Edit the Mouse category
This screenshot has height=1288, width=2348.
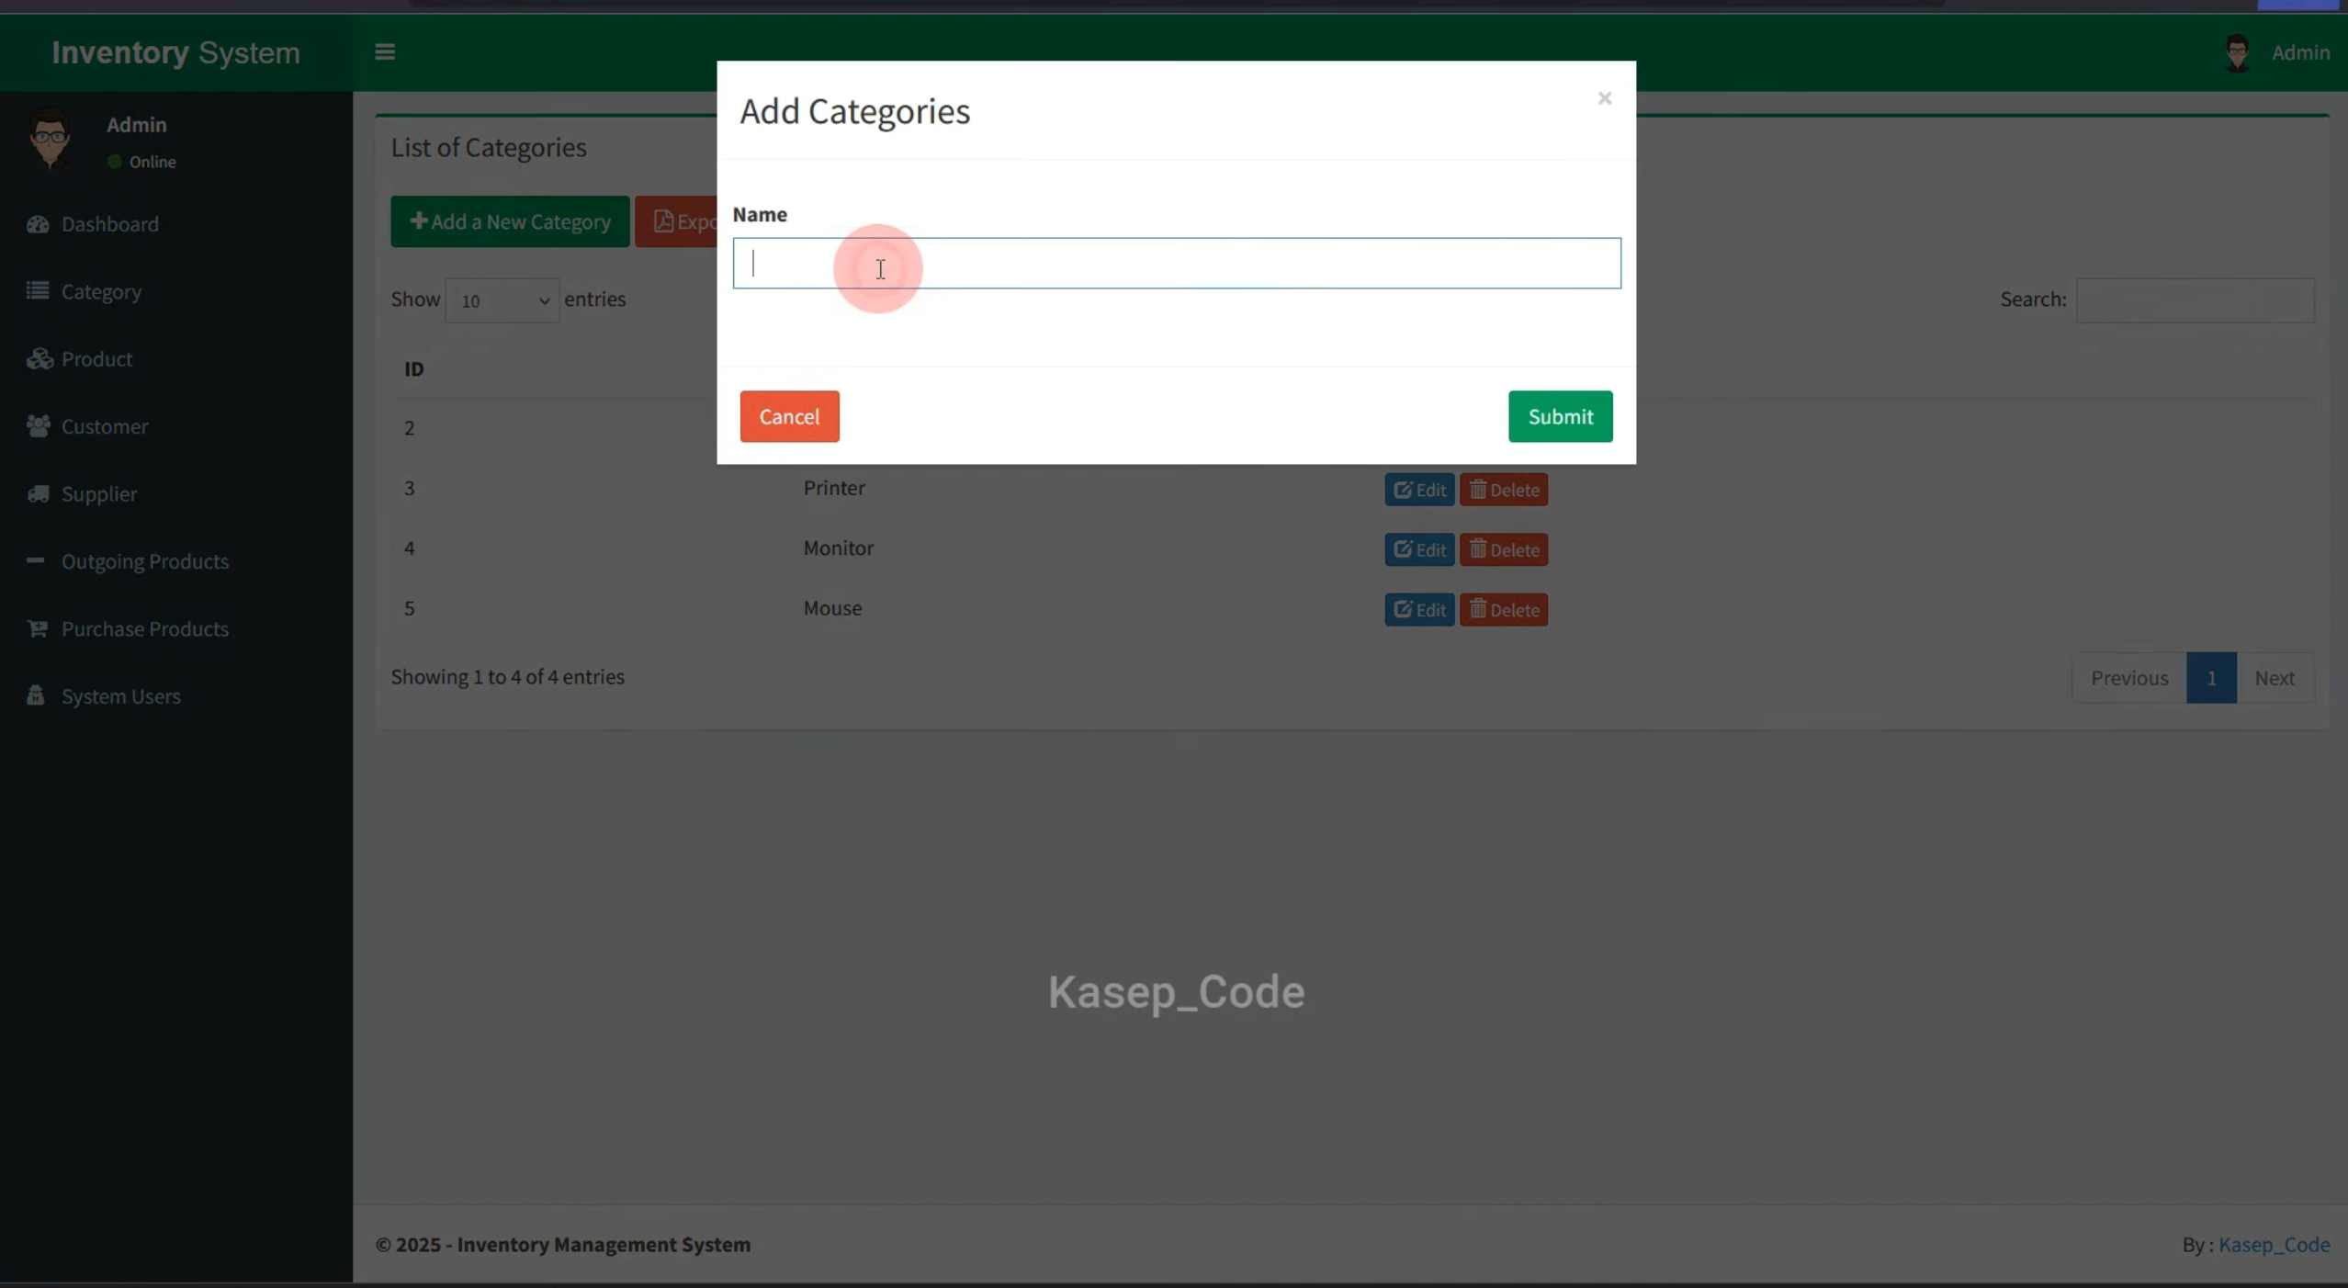pos(1419,610)
